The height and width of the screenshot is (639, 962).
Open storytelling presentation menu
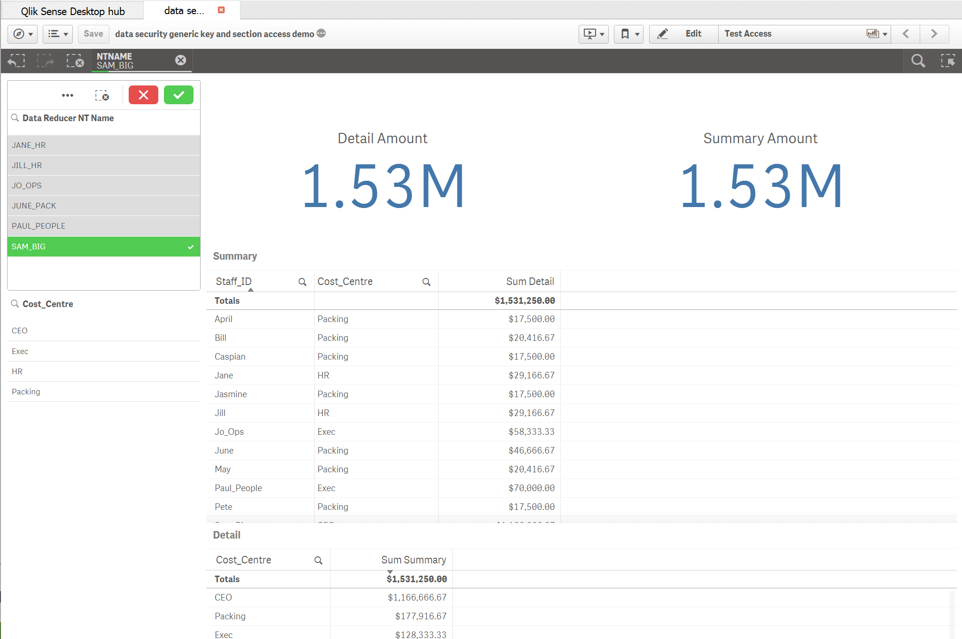click(594, 34)
